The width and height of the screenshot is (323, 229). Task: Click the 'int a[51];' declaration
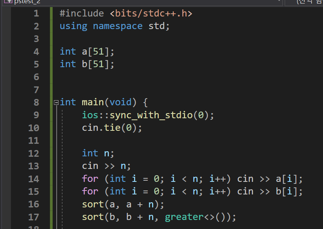pyautogui.click(x=87, y=51)
